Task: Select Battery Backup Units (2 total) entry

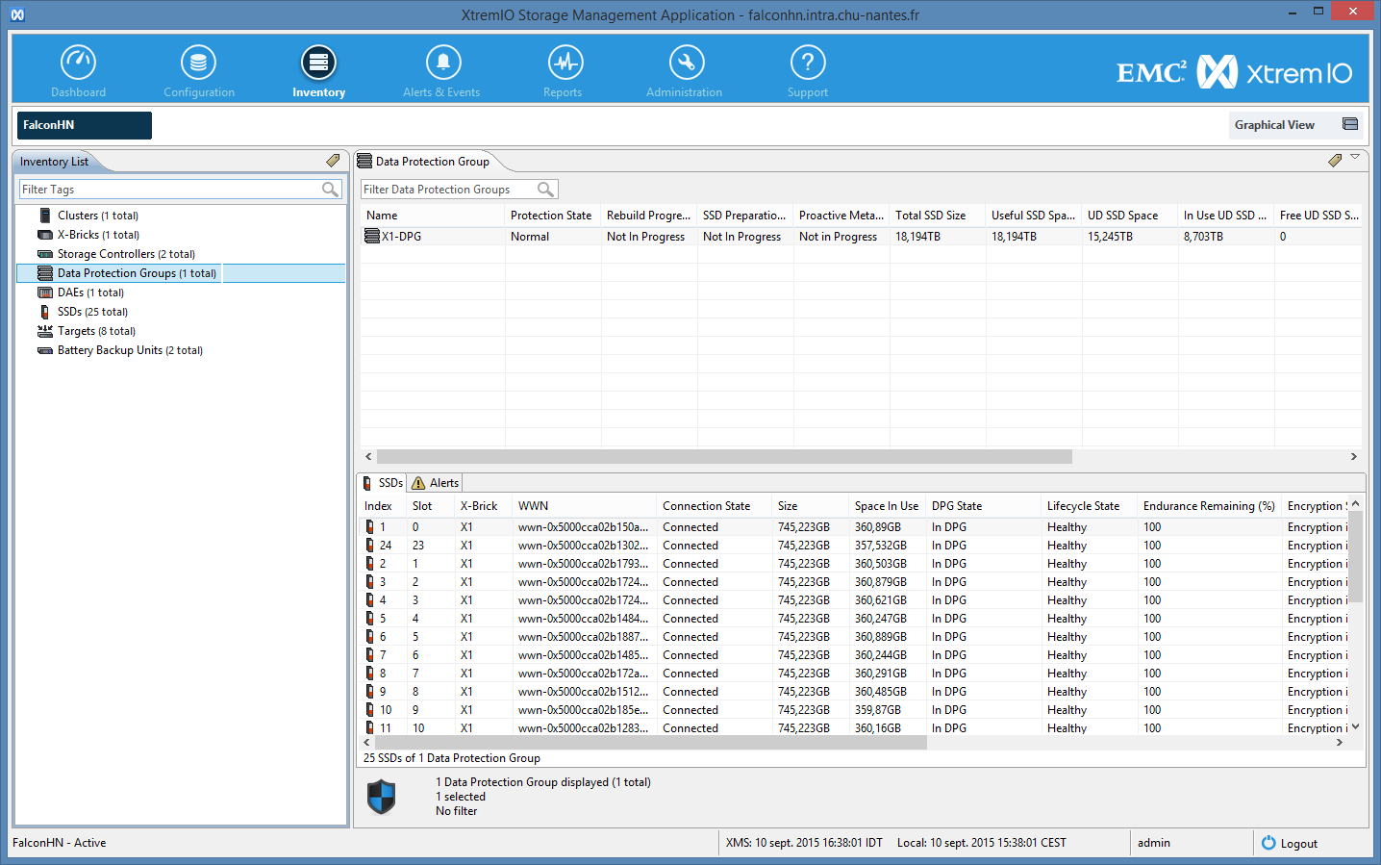Action: point(130,350)
